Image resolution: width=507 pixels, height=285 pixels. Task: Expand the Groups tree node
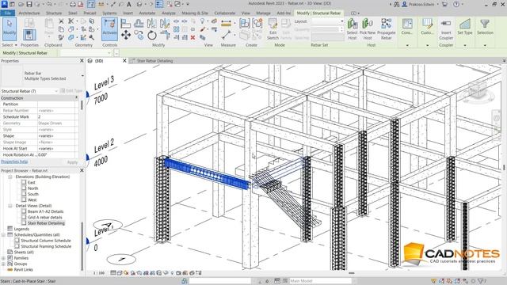pos(3,264)
